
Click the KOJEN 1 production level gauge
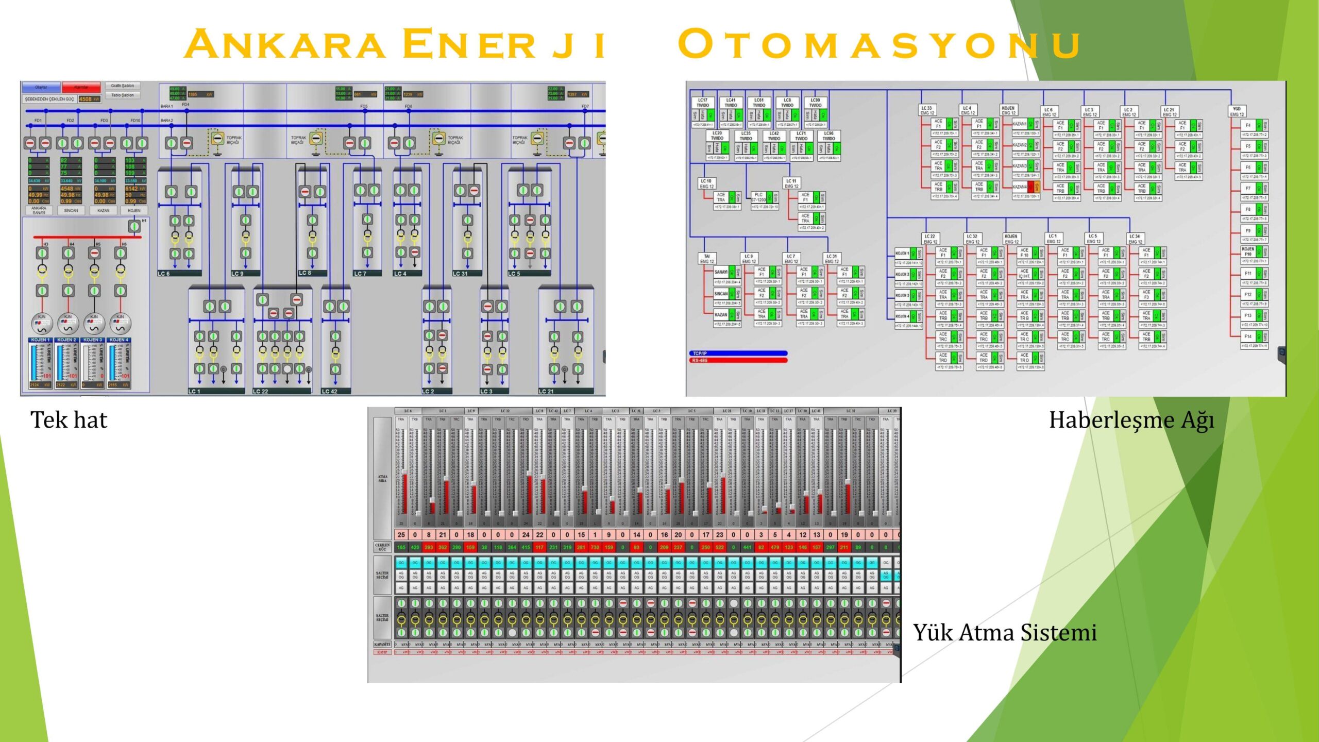[35, 362]
